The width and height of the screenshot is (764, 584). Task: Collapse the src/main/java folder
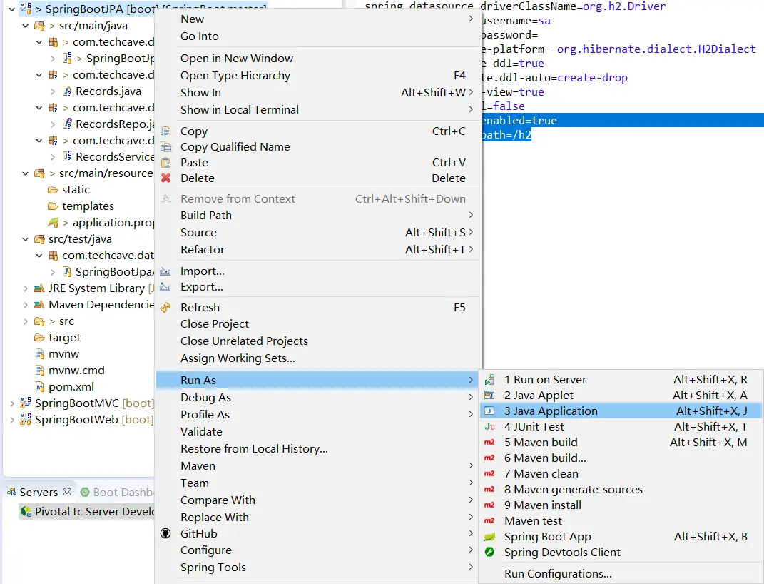pos(26,26)
